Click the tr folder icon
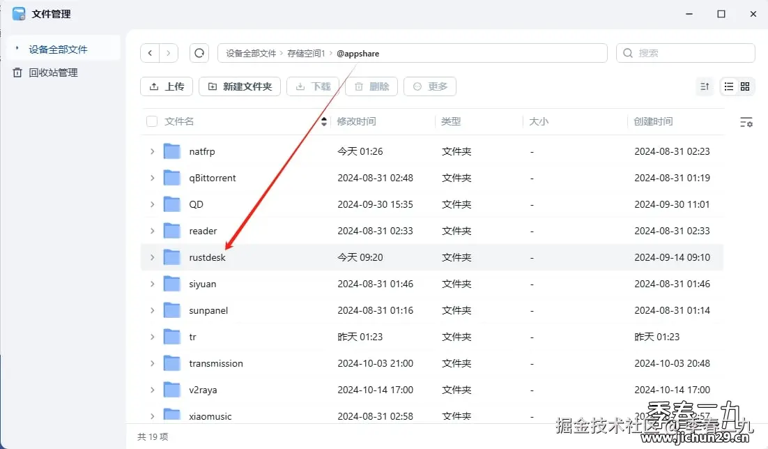The image size is (768, 449). pyautogui.click(x=172, y=337)
